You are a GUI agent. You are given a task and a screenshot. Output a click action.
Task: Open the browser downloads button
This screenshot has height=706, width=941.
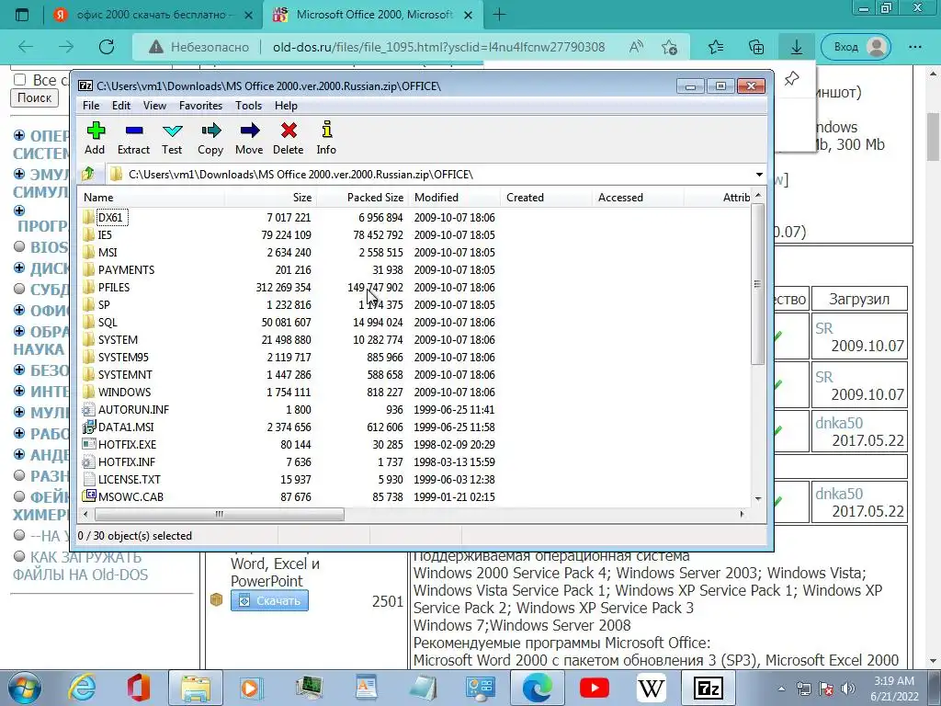797,47
